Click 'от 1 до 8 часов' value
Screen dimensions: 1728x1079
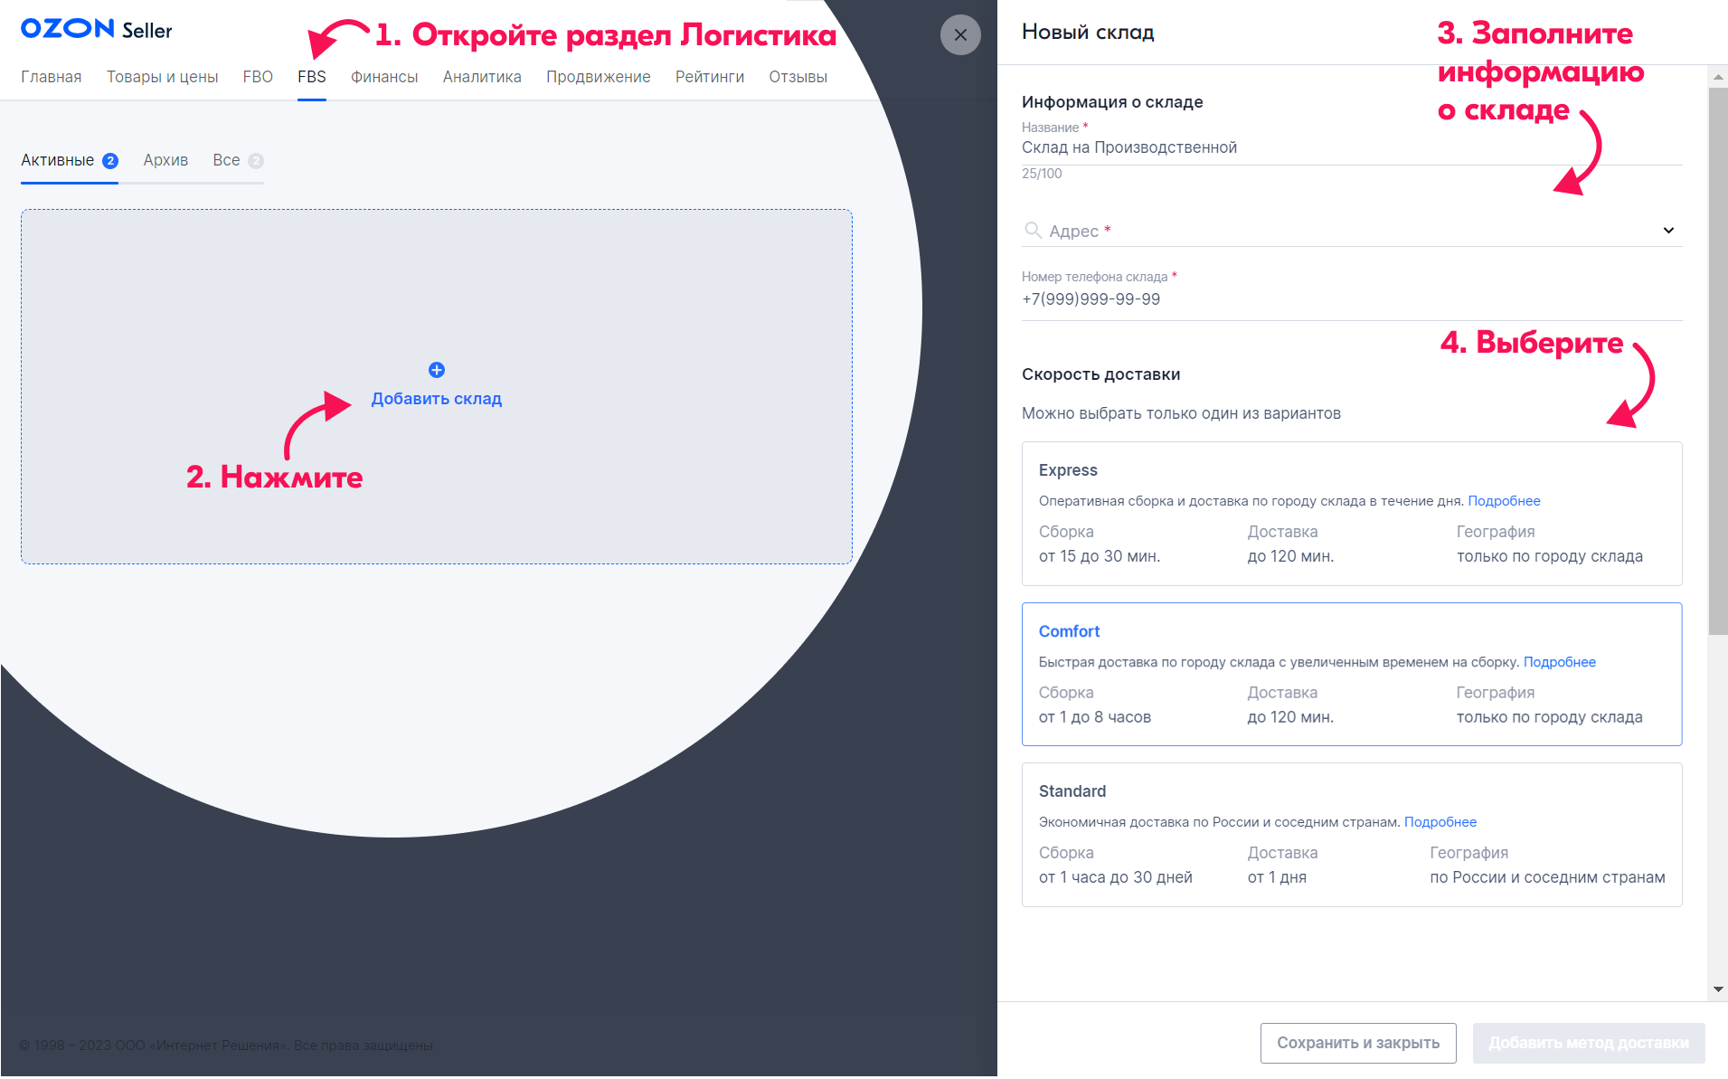pyautogui.click(x=1095, y=717)
